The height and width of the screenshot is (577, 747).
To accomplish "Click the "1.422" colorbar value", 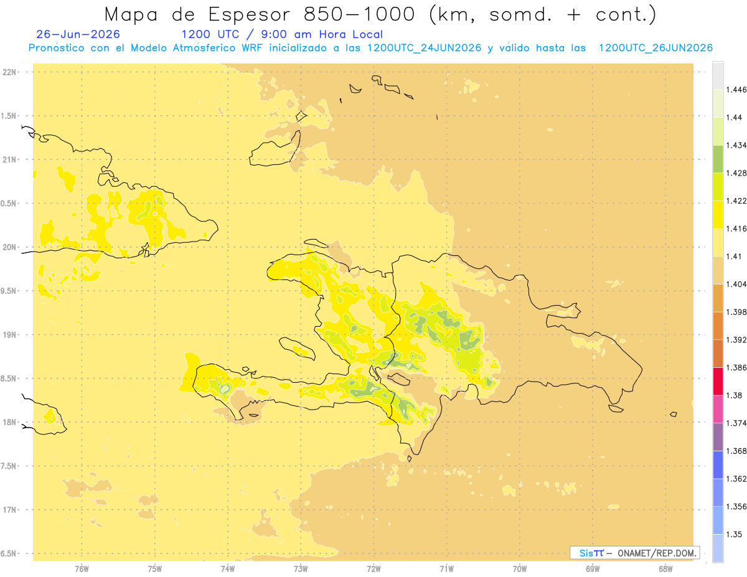I will coord(736,200).
